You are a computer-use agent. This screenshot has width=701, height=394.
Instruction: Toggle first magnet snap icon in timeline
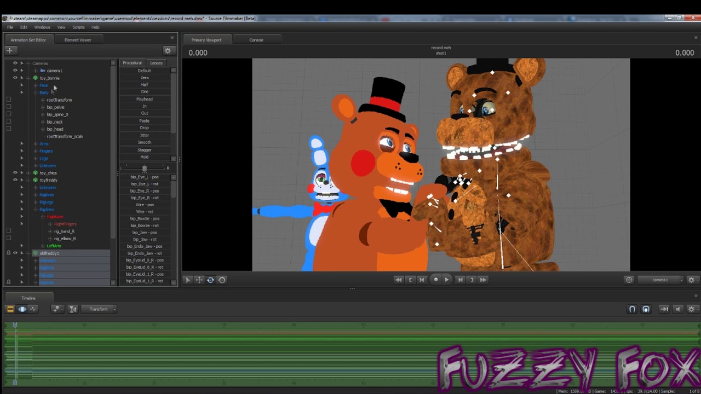tap(632, 309)
